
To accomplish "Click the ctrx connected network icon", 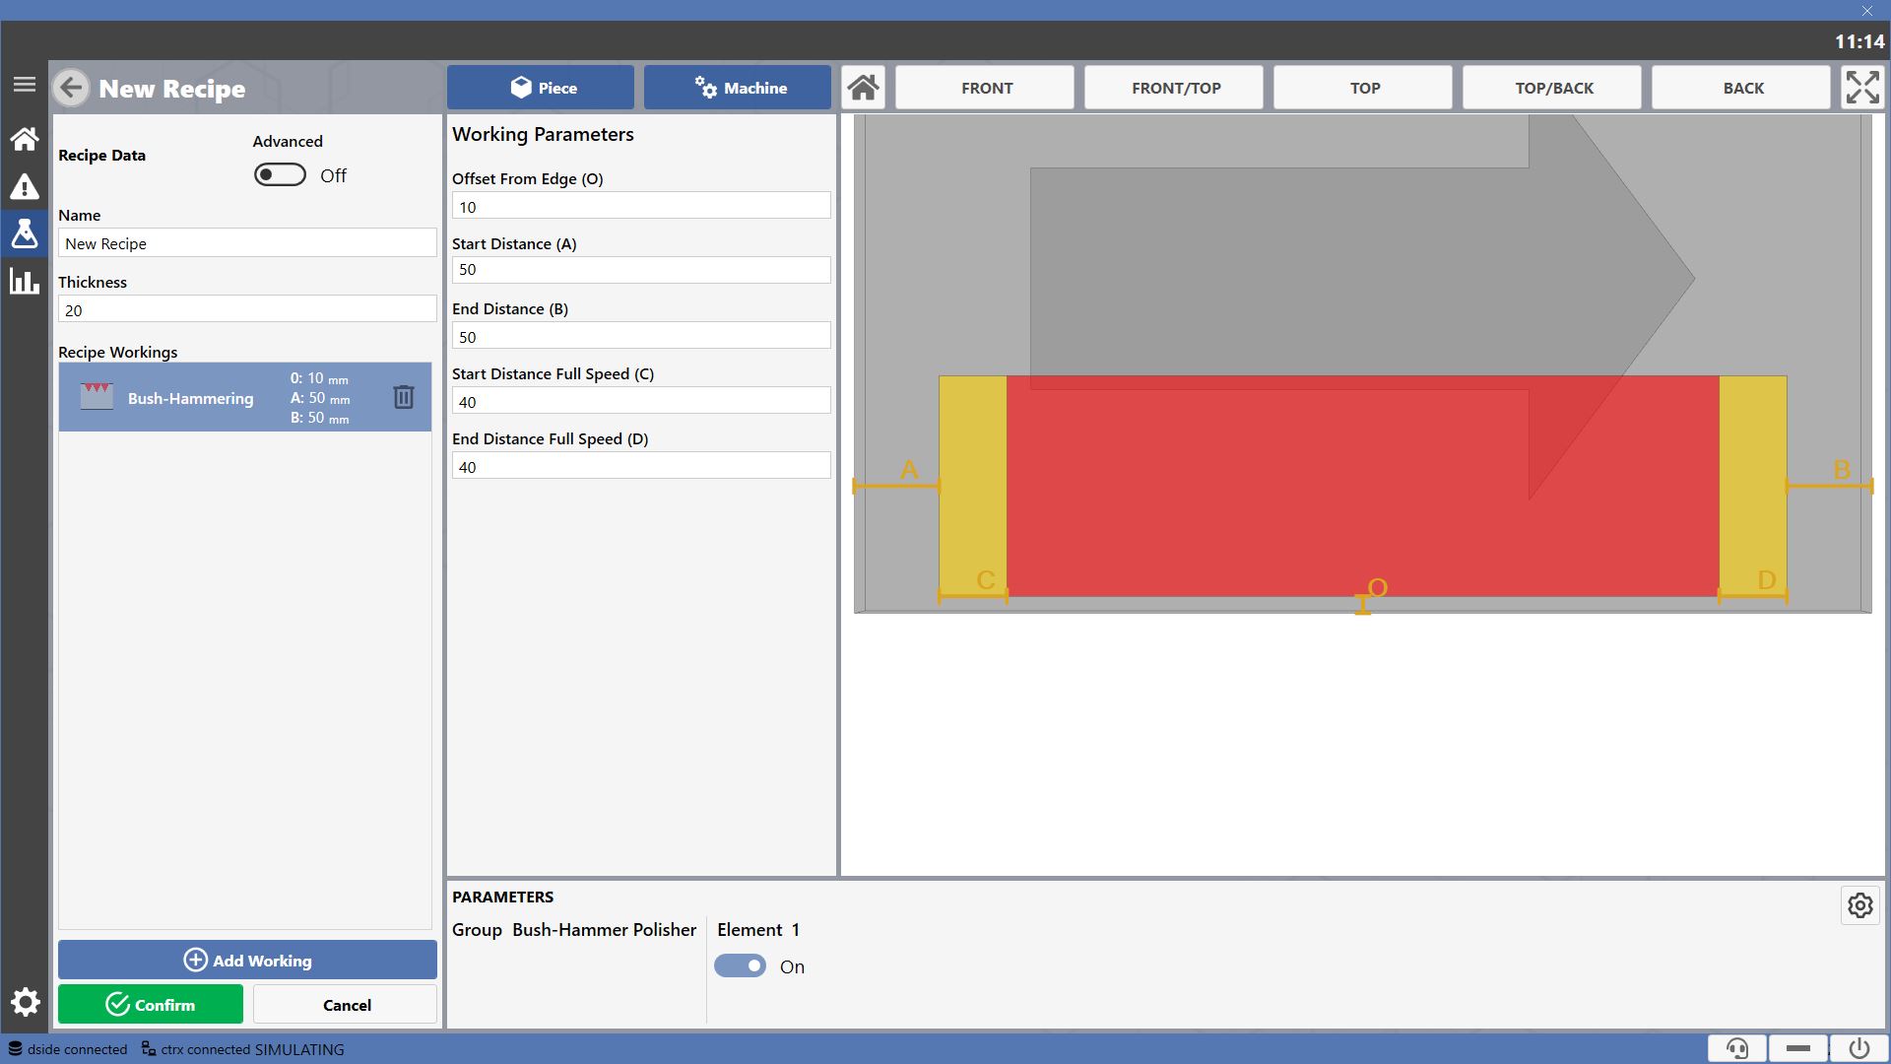I will (149, 1049).
